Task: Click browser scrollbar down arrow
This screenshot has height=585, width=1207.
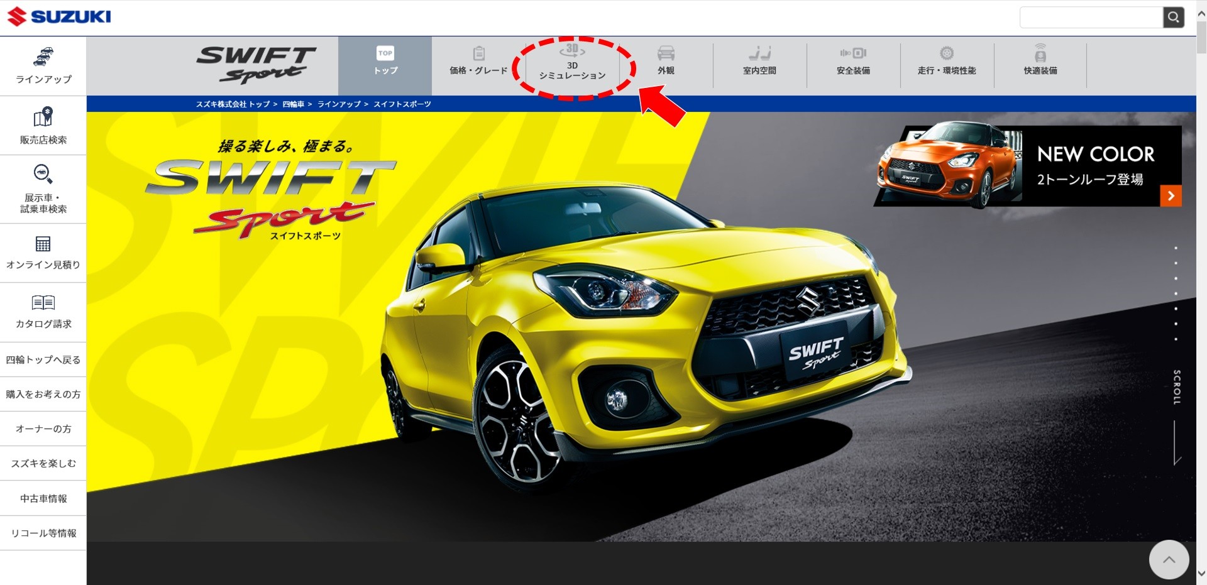Action: (1201, 573)
